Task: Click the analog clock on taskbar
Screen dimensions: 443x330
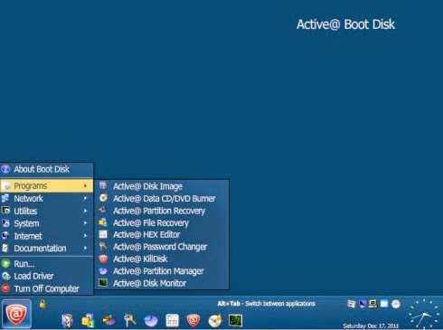Action: [424, 314]
